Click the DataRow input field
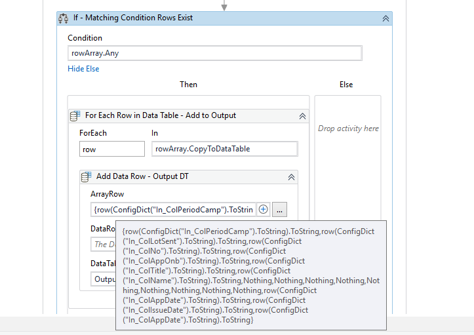The height and width of the screenshot is (335, 474). point(104,244)
